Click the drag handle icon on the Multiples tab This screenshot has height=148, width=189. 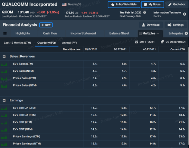(140, 34)
